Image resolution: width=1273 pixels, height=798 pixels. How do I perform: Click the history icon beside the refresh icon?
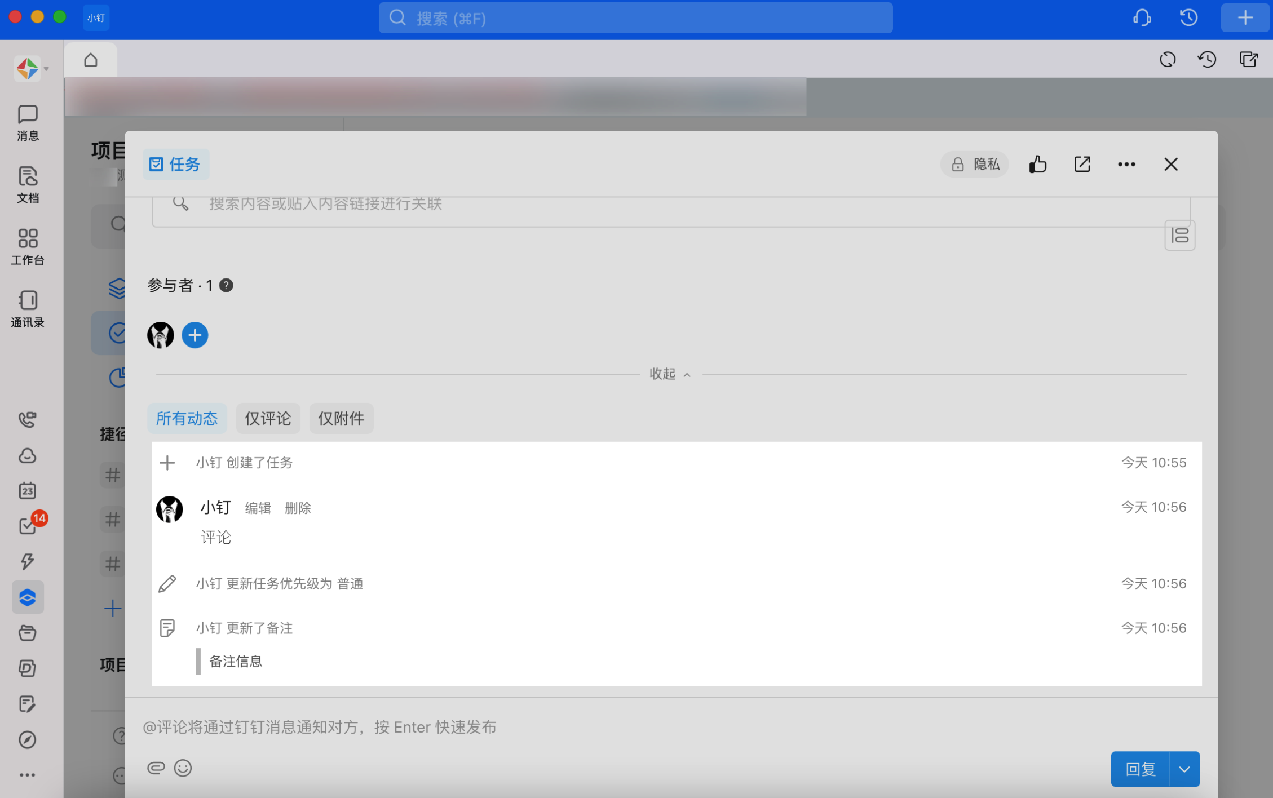1207,59
